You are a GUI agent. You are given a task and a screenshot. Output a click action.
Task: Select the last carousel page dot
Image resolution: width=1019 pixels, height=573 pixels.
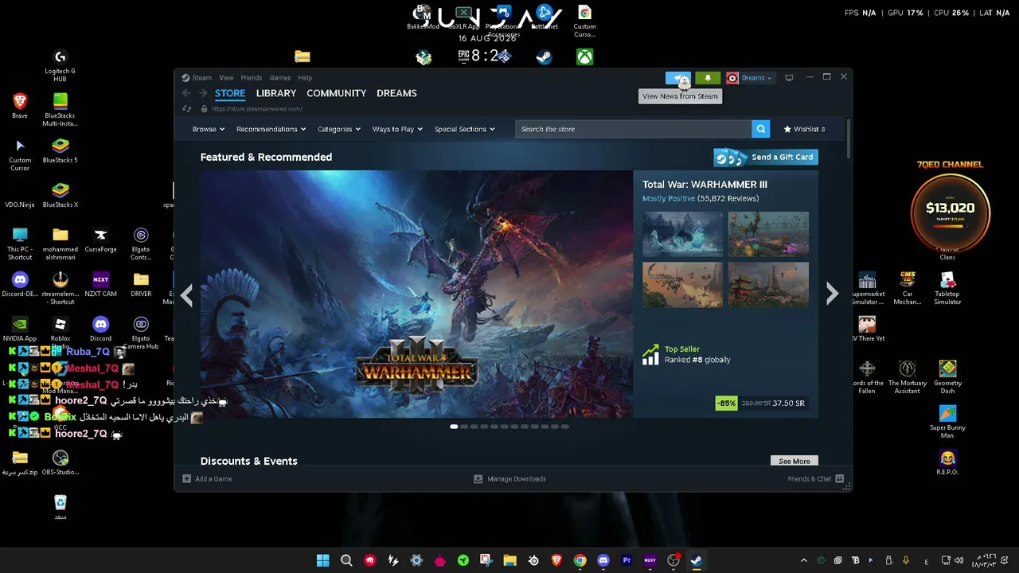pyautogui.click(x=564, y=427)
